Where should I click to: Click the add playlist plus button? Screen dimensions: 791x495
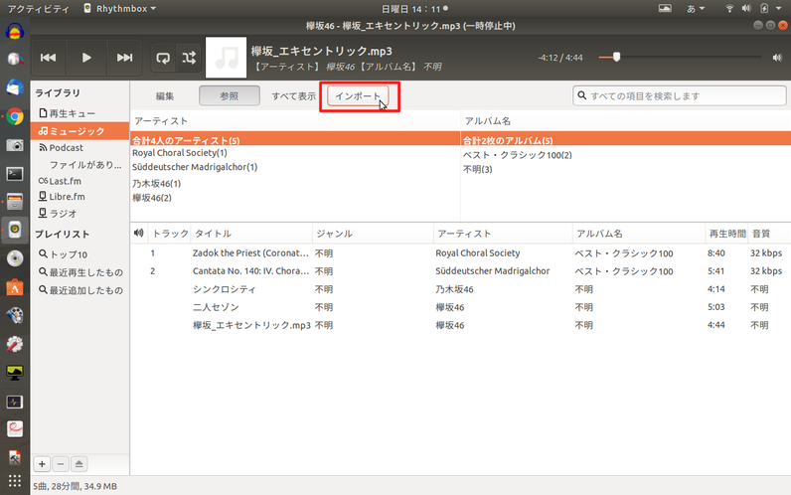(42, 464)
